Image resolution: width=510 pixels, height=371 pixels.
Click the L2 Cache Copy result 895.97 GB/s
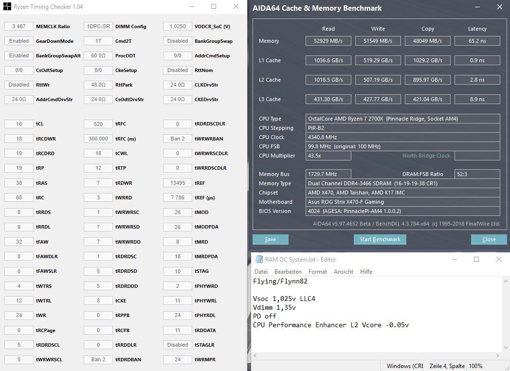pyautogui.click(x=428, y=80)
